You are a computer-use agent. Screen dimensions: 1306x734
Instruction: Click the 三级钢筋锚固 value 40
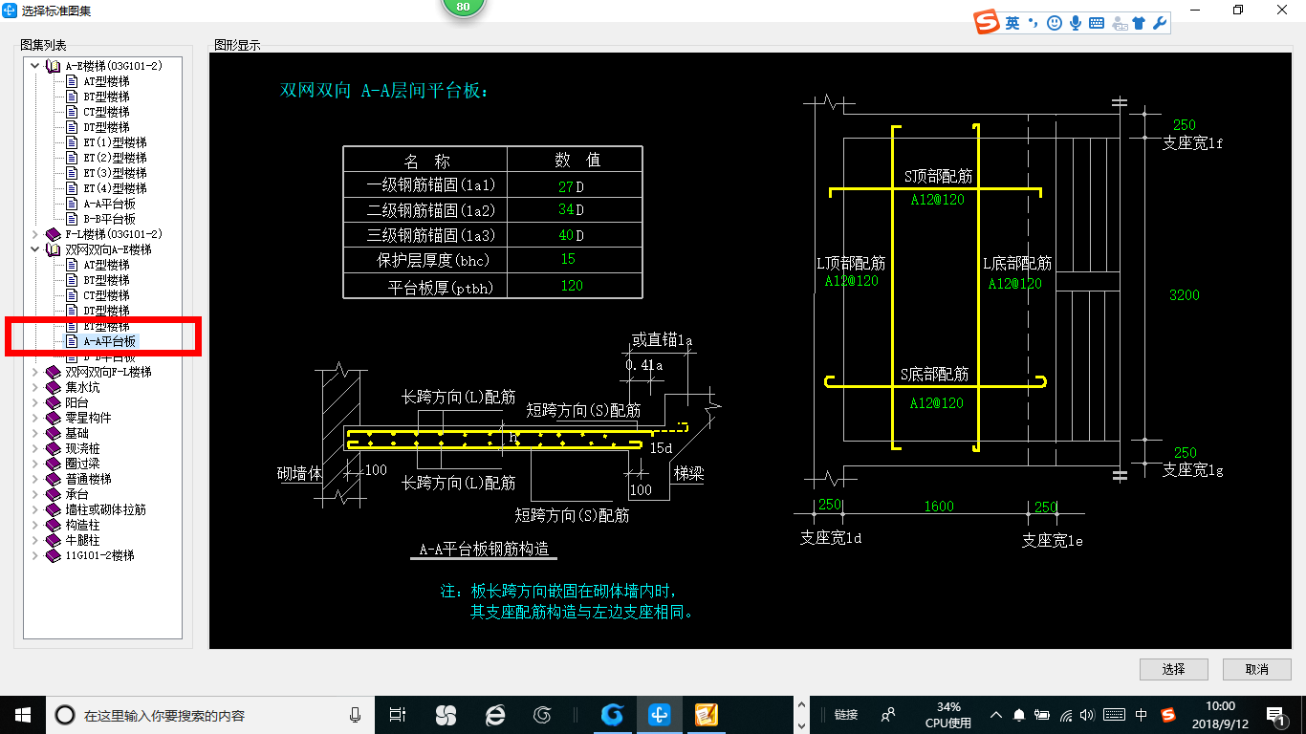tap(565, 235)
